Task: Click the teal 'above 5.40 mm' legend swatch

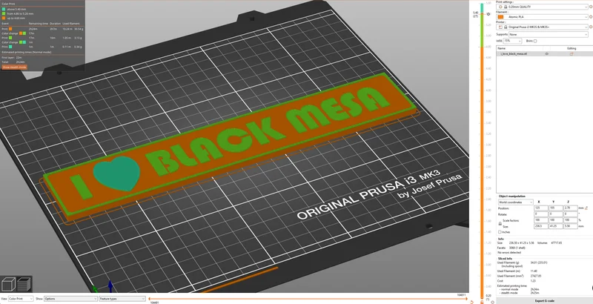Action: (4, 9)
